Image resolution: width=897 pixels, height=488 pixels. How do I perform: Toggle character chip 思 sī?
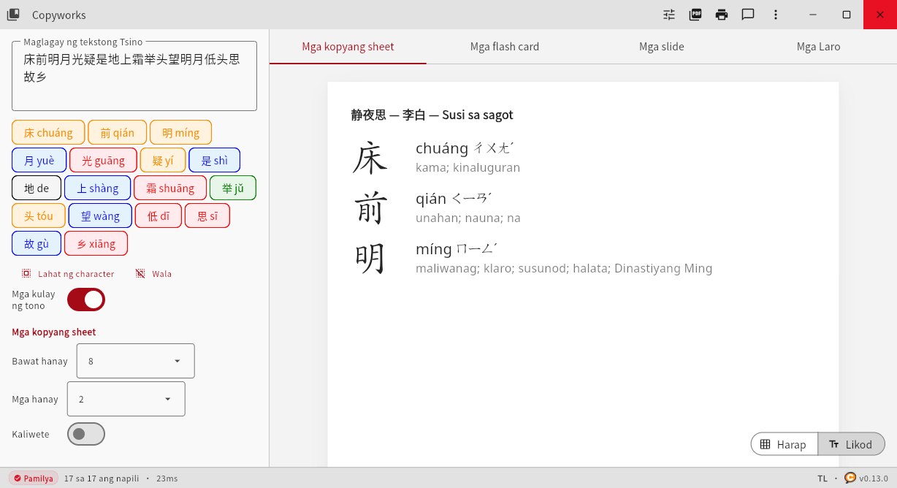click(x=207, y=216)
